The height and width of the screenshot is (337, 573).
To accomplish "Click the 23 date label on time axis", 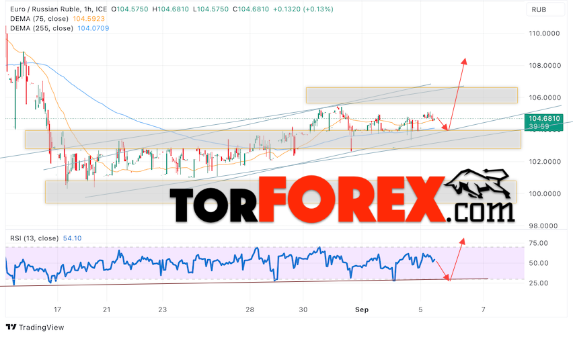I will pos(163,309).
